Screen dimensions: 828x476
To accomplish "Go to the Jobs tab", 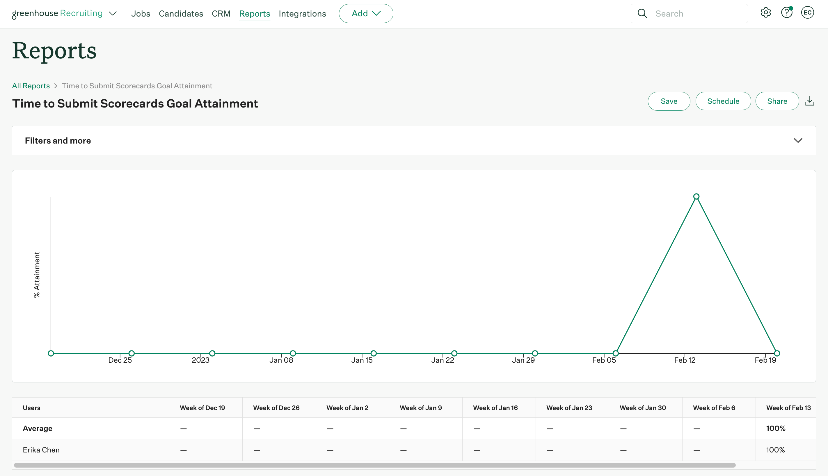I will pyautogui.click(x=141, y=14).
